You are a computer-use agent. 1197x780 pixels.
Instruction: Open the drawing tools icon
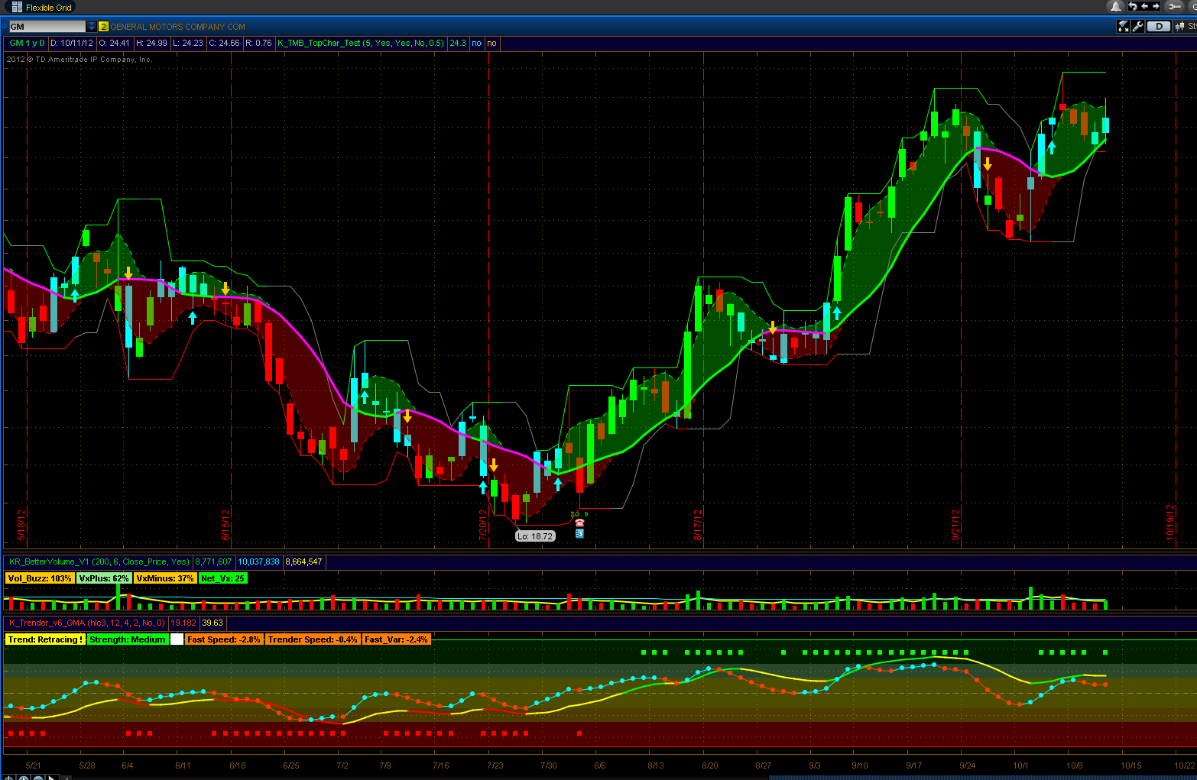tap(1123, 27)
